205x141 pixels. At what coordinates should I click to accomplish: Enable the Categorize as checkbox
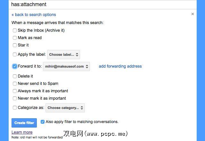tap(15, 108)
